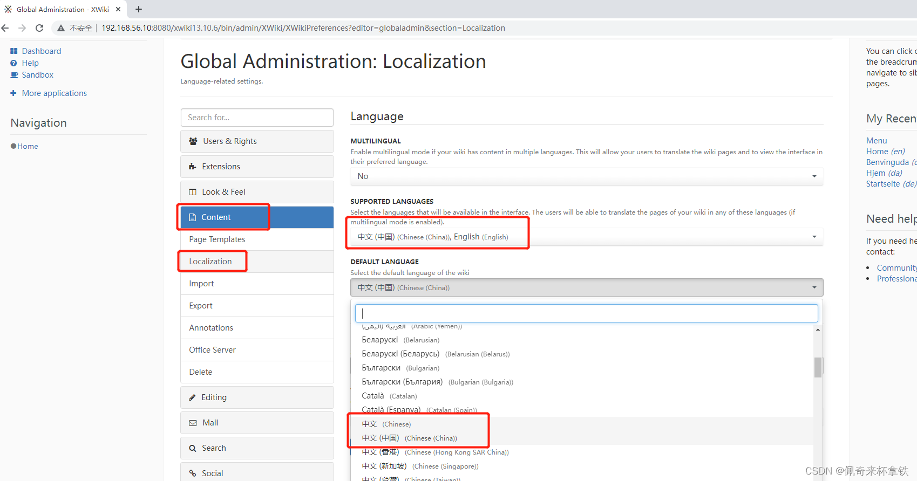917x481 pixels.
Task: Click the Look & Feel columns icon
Action: coord(193,192)
